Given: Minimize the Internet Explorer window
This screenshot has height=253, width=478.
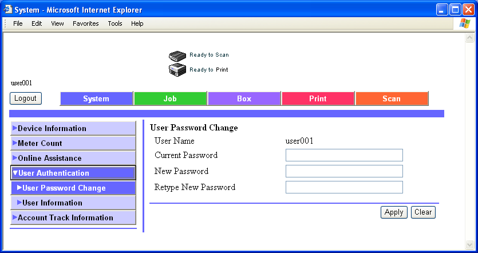Looking at the screenshot, I should (442, 10).
